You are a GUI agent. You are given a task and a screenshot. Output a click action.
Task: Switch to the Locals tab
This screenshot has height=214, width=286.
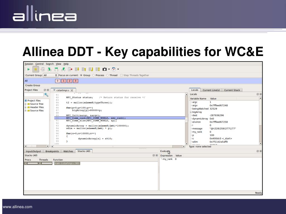coord(195,90)
